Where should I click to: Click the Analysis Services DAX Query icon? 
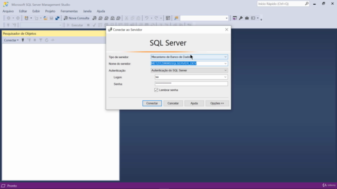click(118, 18)
